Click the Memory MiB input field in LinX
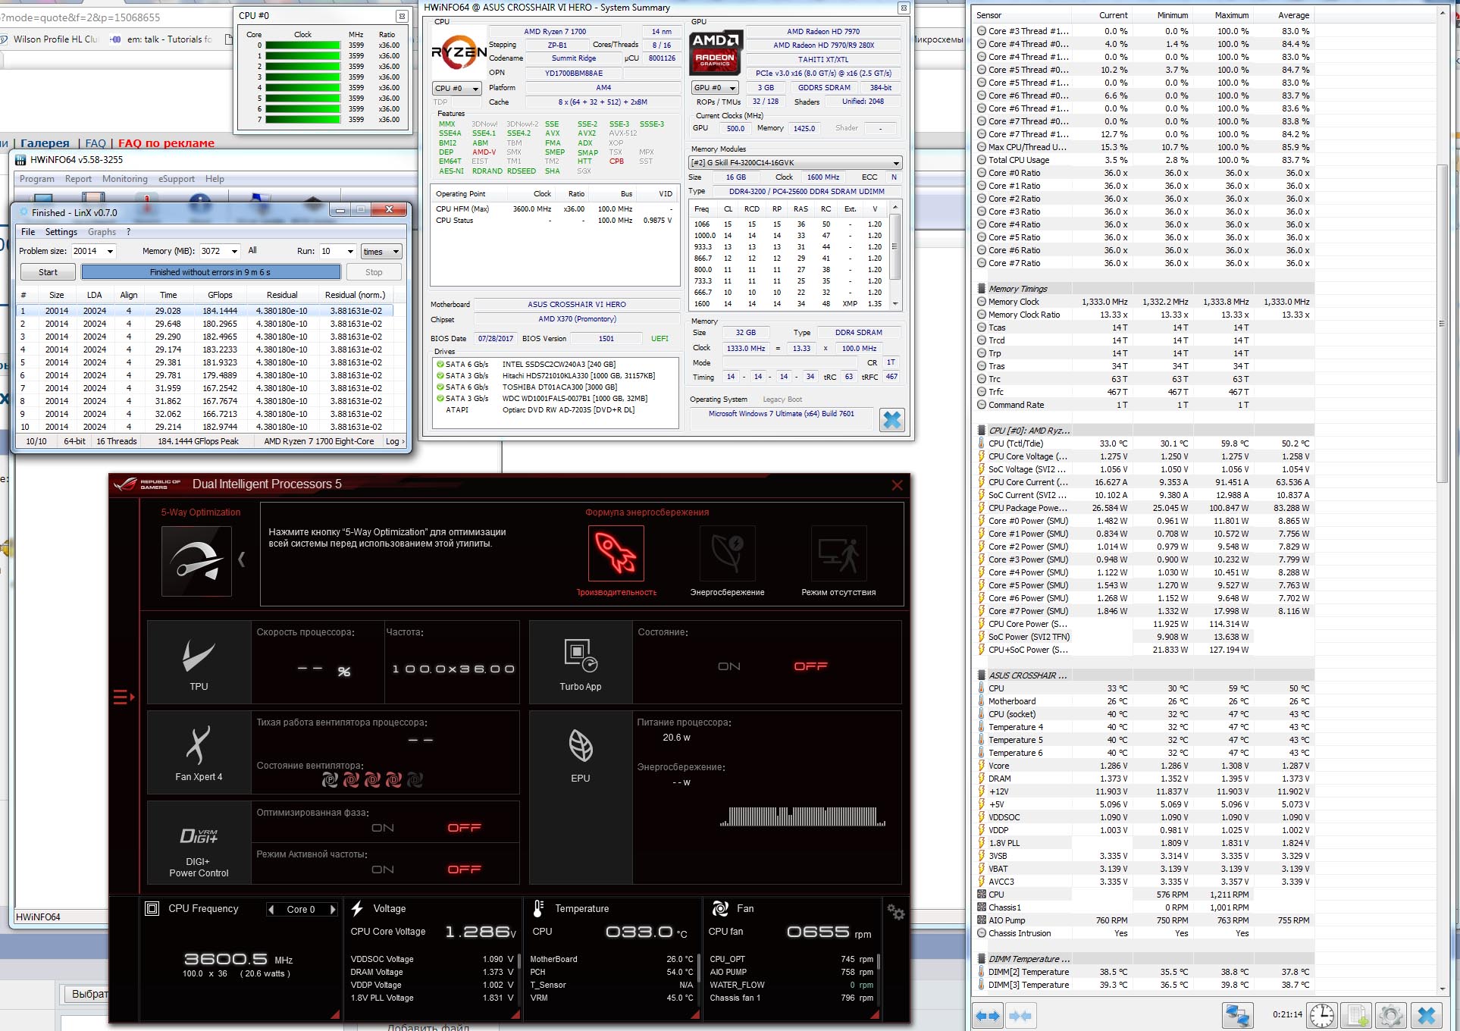Viewport: 1460px width, 1031px height. click(214, 252)
